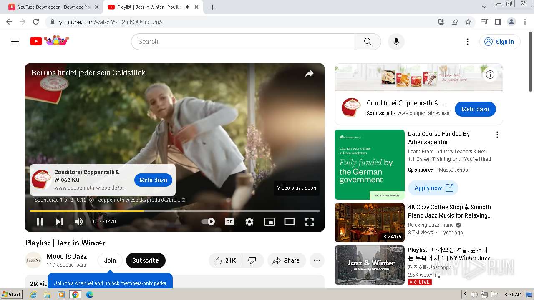This screenshot has height=300, width=534.
Task: Open the sponsored info icon in player
Action: pos(92,200)
